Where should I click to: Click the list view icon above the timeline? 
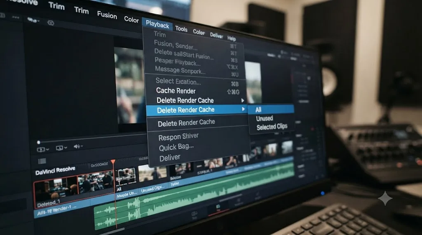pos(42,161)
